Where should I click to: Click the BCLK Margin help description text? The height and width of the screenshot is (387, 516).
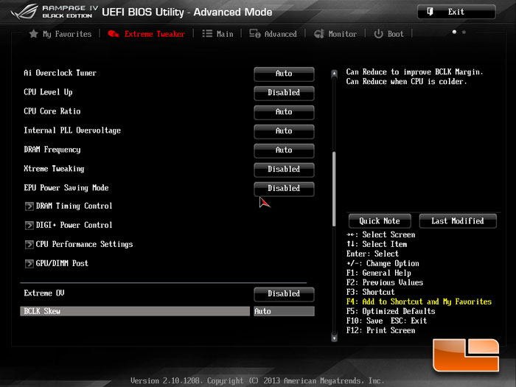414,77
